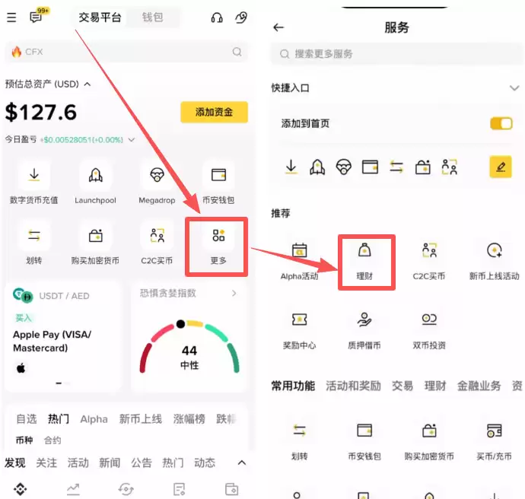Tap the Megadrop icon
Image resolution: width=525 pixels, height=499 pixels.
[x=157, y=176]
